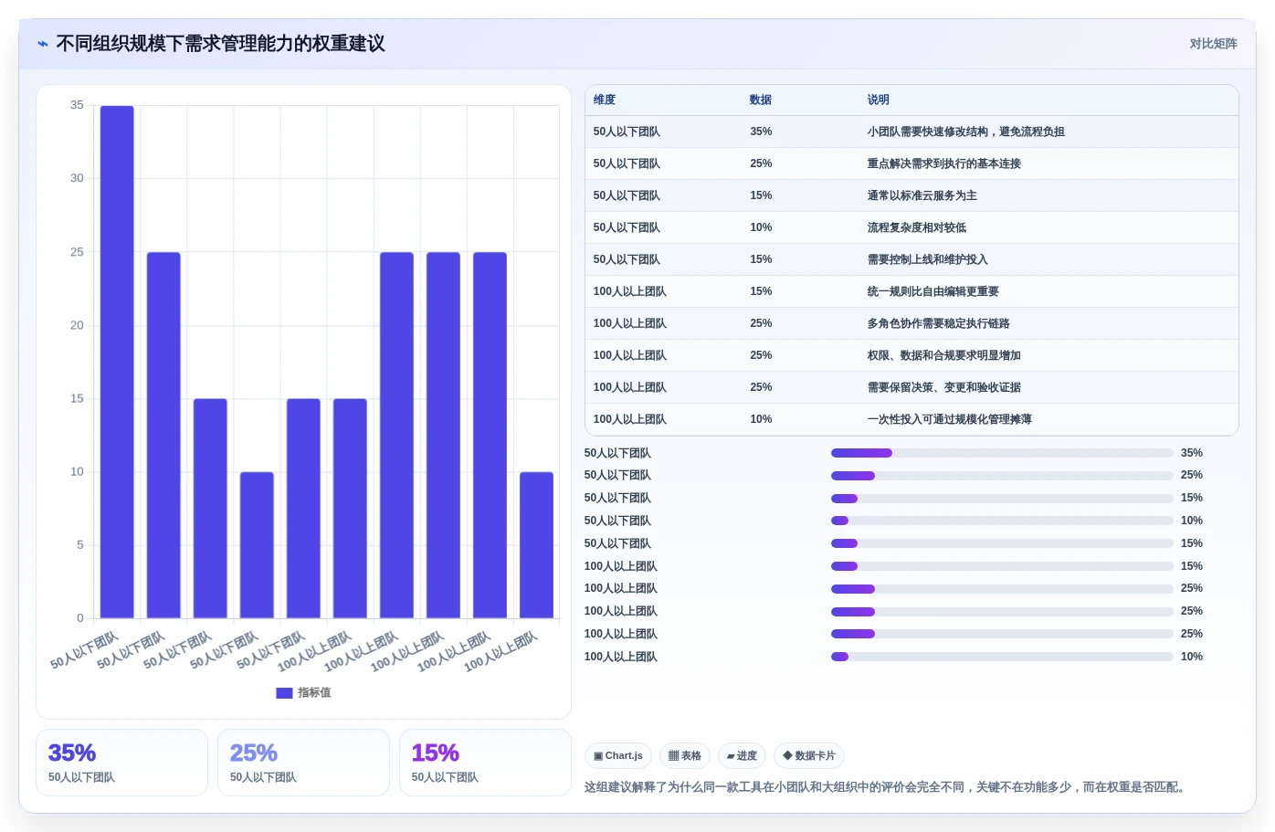Select the row 重点解决需求到执行的基本连接

pyautogui.click(x=911, y=163)
